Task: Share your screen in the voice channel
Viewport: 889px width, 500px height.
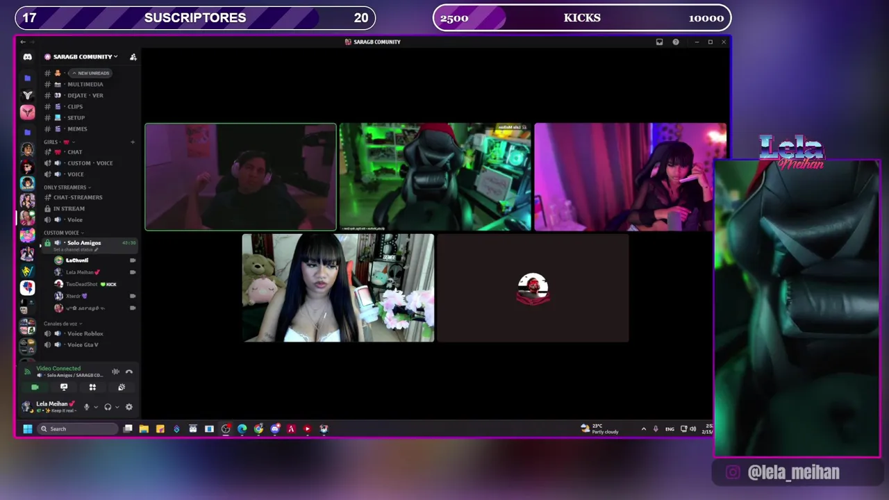Action: coord(64,387)
